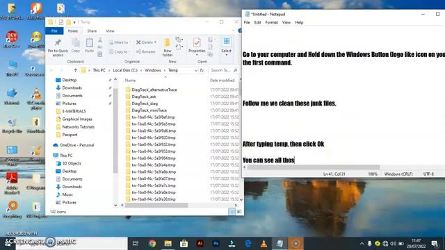Open the notification center icon
Viewport: 445px width, 250px height.
(435, 244)
